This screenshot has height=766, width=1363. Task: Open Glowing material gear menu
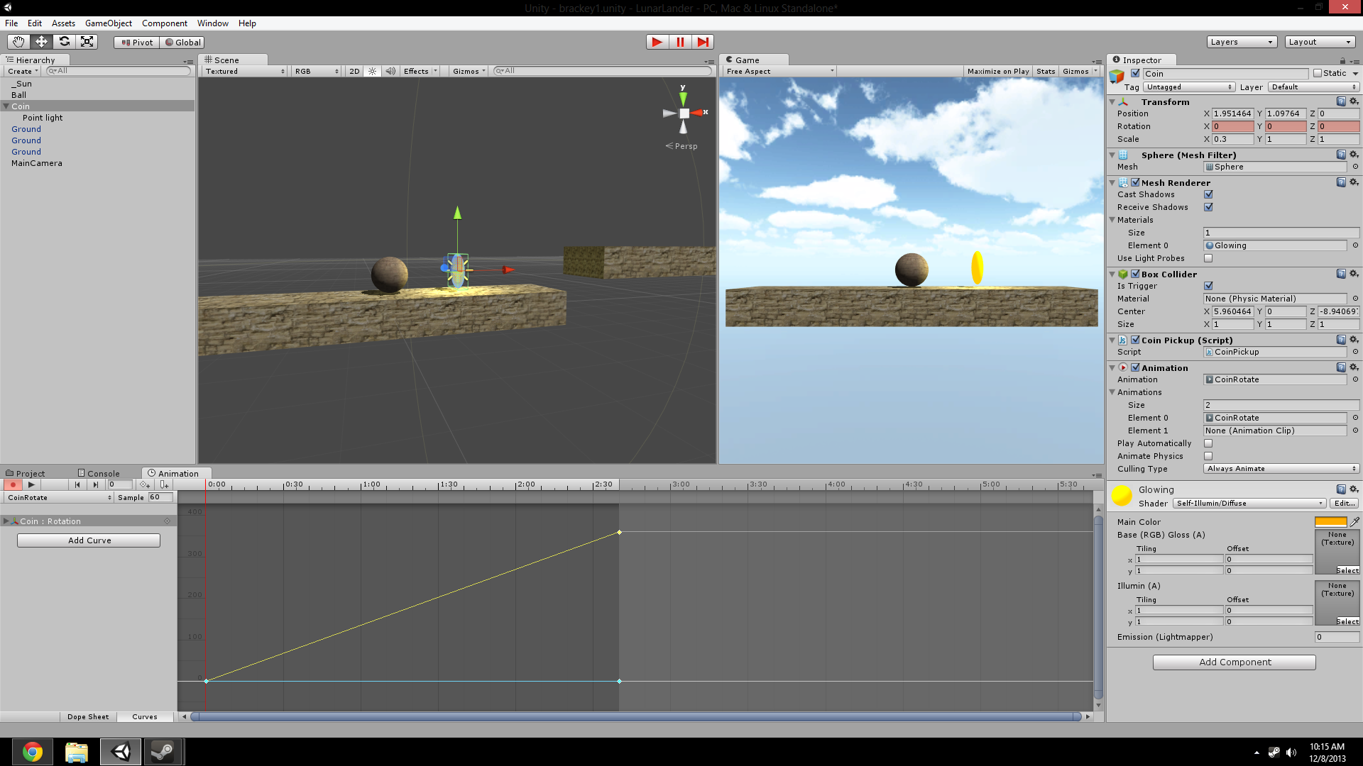(x=1354, y=489)
